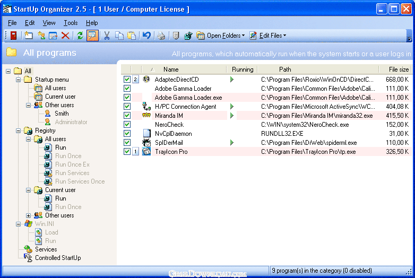Viewport: 415px width, 278px height.
Task: Collapse the Registry tree node
Action: tap(18, 131)
